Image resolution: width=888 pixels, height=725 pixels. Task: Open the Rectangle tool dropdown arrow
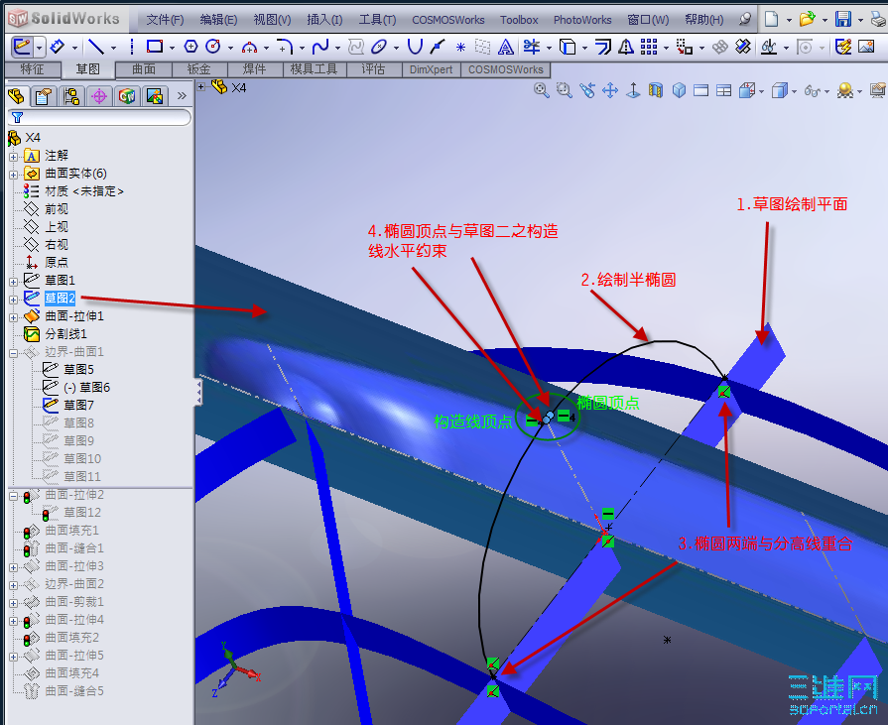(x=172, y=48)
